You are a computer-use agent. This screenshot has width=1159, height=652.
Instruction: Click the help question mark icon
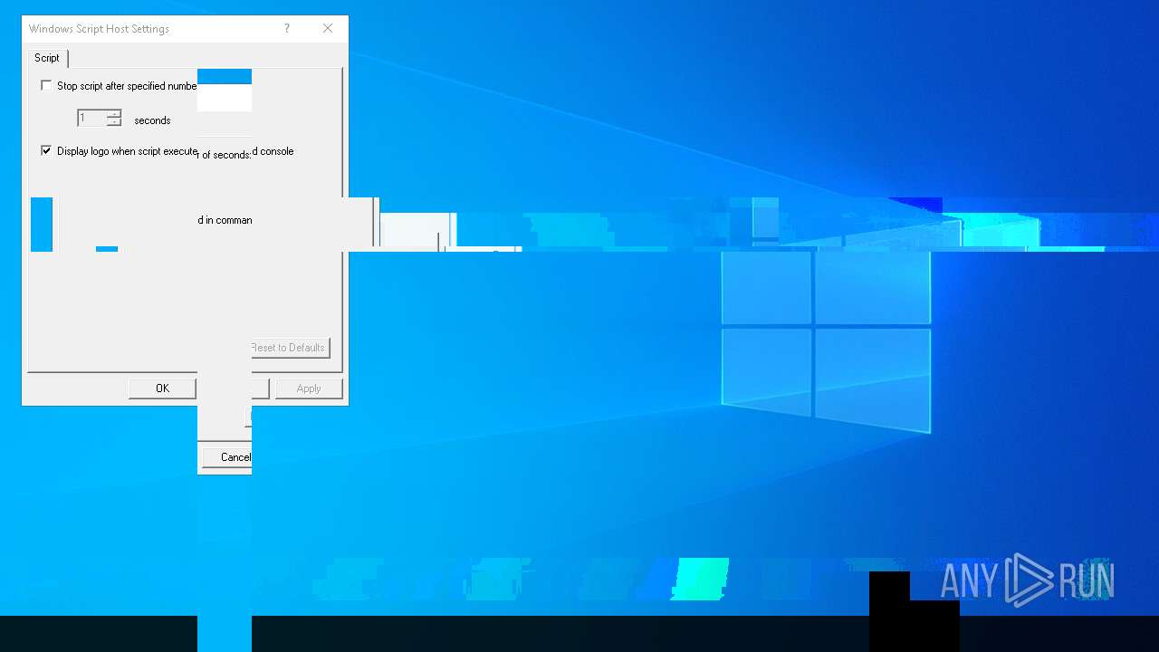pyautogui.click(x=287, y=29)
